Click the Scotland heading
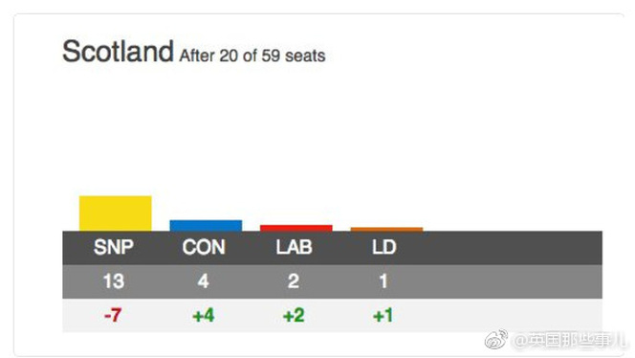The height and width of the screenshot is (358, 635). (119, 52)
